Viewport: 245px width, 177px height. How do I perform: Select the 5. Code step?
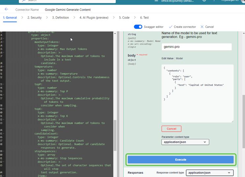[124, 18]
